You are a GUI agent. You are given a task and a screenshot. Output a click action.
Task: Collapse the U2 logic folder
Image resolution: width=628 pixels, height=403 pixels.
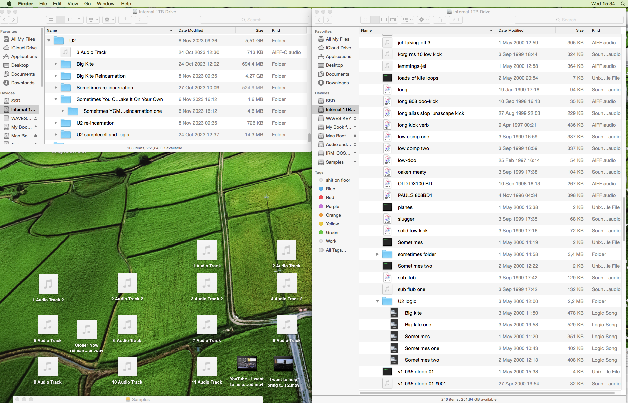(377, 301)
